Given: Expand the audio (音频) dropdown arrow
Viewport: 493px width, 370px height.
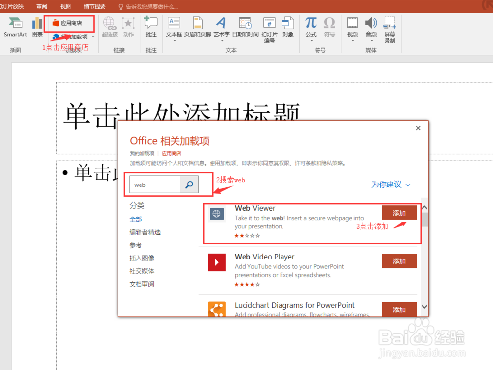Looking at the screenshot, I should (371, 41).
